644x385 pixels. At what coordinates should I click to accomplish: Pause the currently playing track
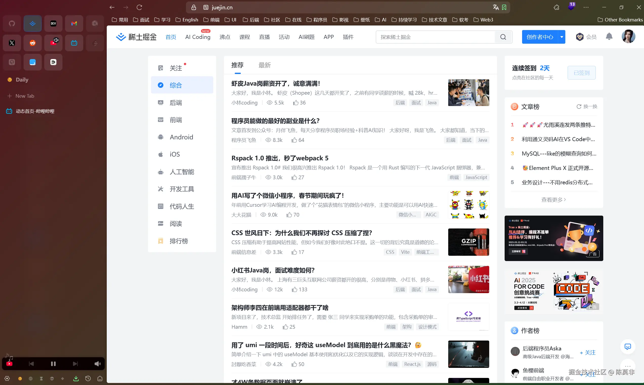click(53, 364)
